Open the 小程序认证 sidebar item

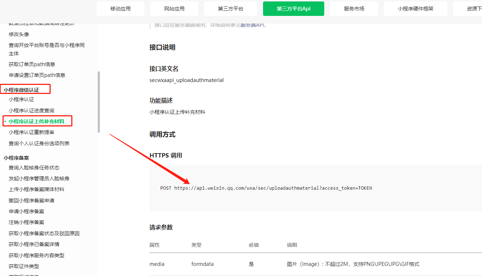(21, 99)
